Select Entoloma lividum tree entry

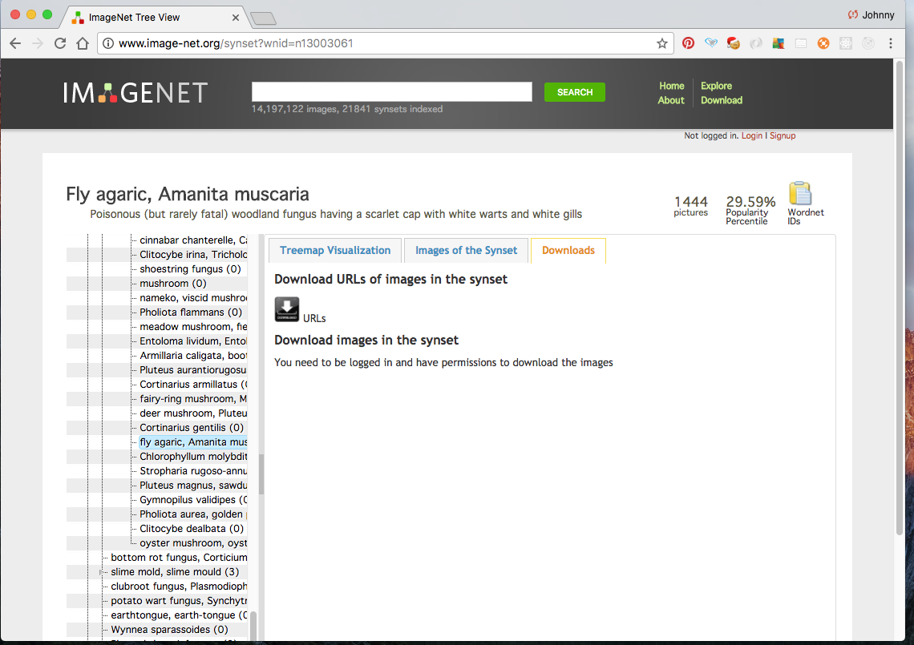pyautogui.click(x=193, y=341)
